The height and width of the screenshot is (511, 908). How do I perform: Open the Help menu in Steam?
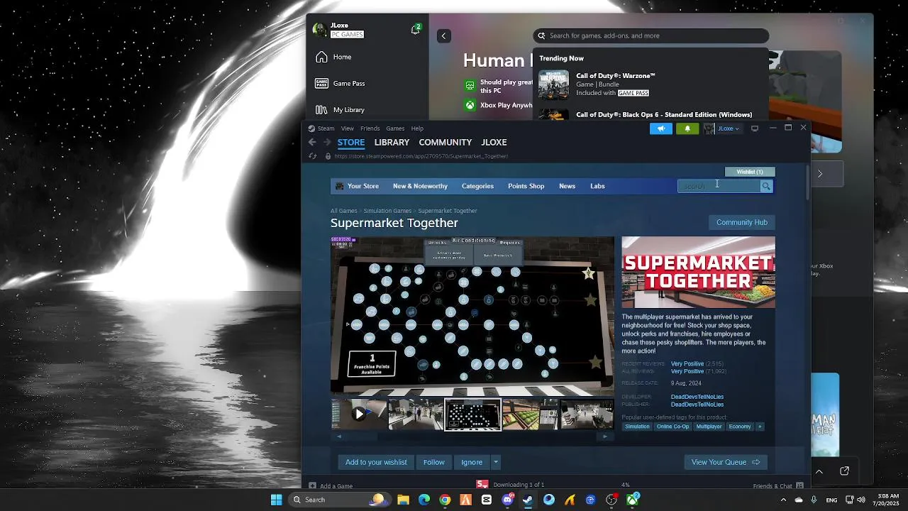(417, 128)
